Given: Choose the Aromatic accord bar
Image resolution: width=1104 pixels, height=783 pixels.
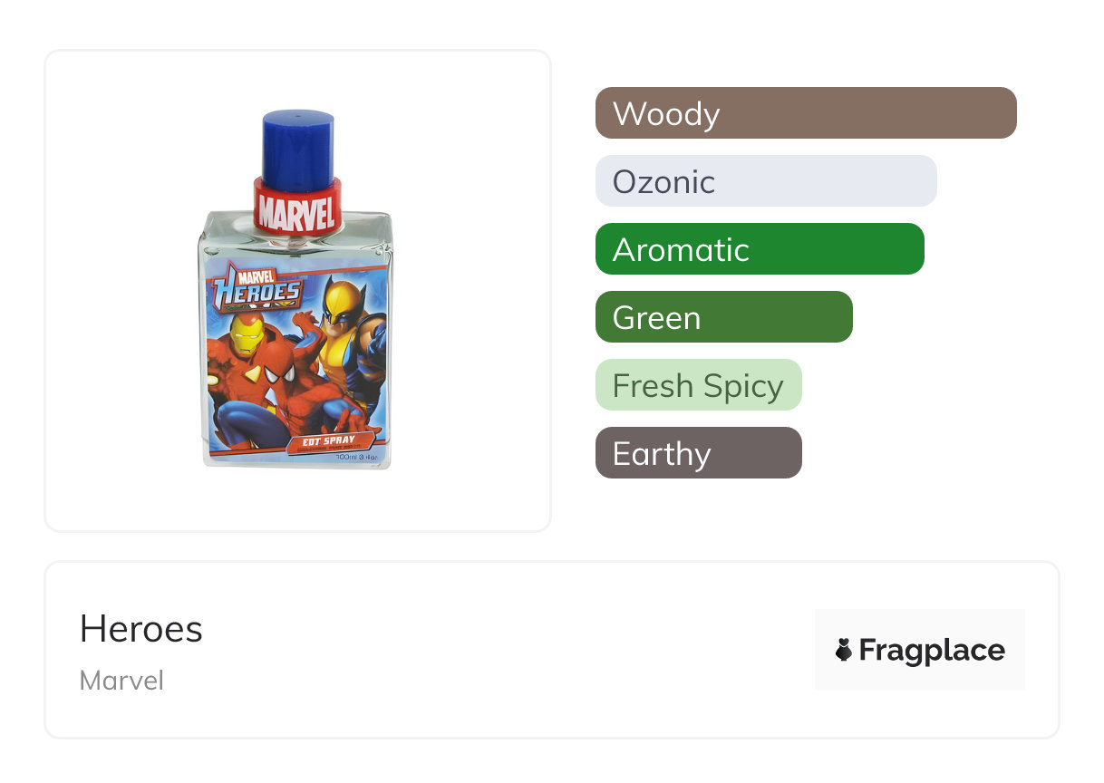Looking at the screenshot, I should 759,249.
